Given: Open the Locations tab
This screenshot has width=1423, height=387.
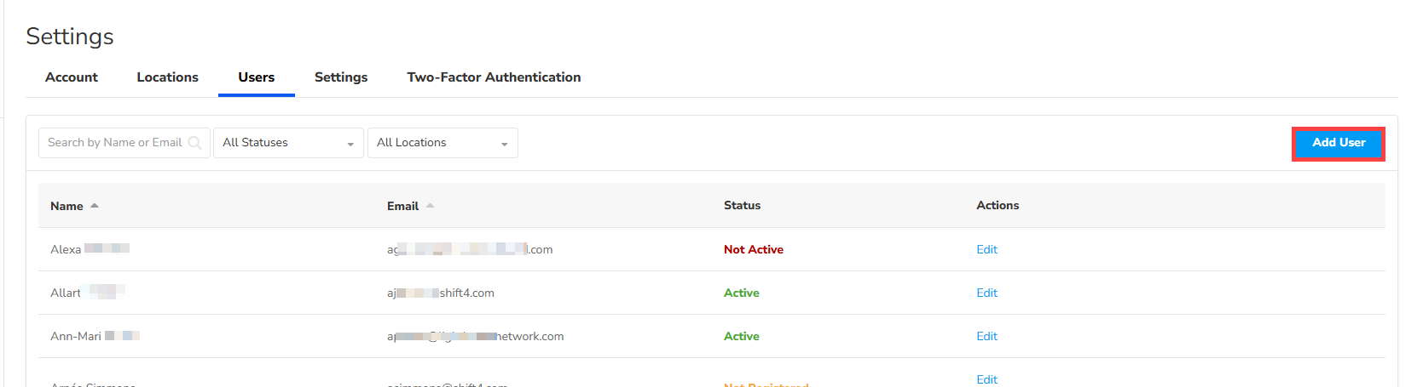Looking at the screenshot, I should coord(168,77).
